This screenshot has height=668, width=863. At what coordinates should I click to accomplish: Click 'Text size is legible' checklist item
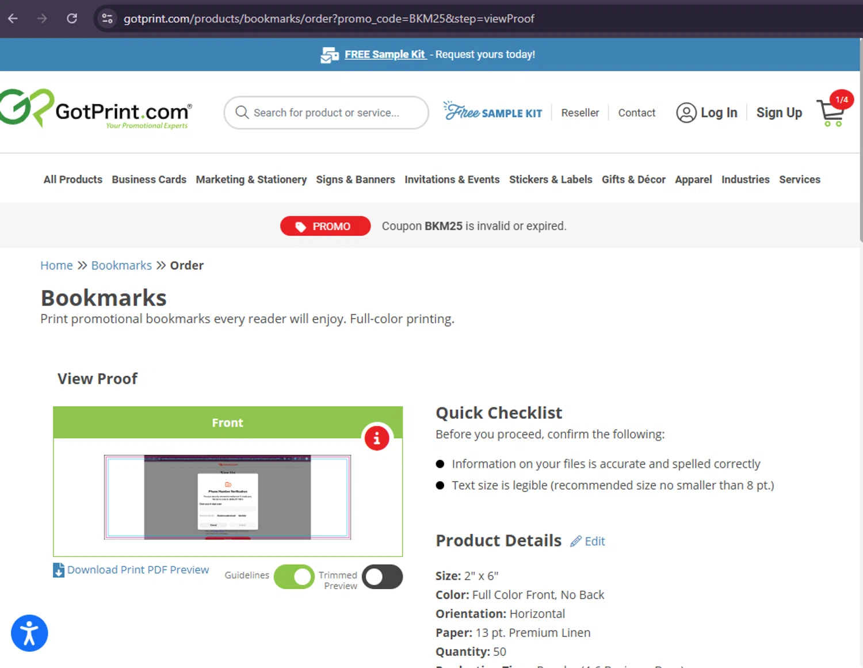click(x=613, y=485)
